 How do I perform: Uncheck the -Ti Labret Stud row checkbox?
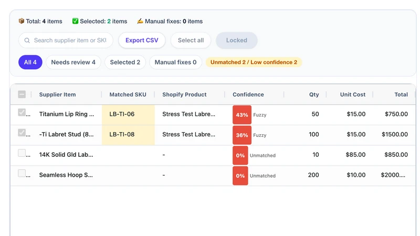(22, 133)
